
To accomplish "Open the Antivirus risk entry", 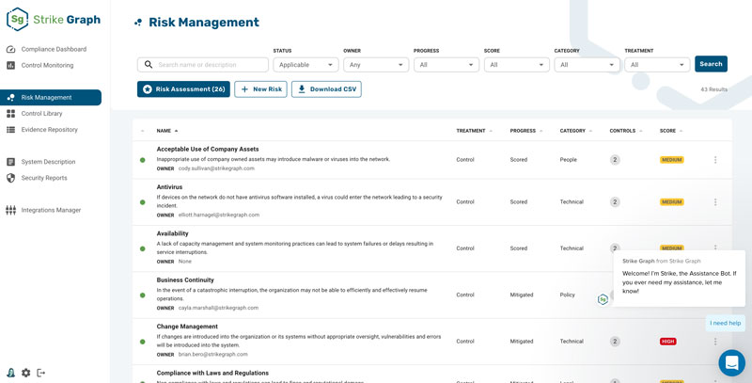I will click(x=169, y=187).
